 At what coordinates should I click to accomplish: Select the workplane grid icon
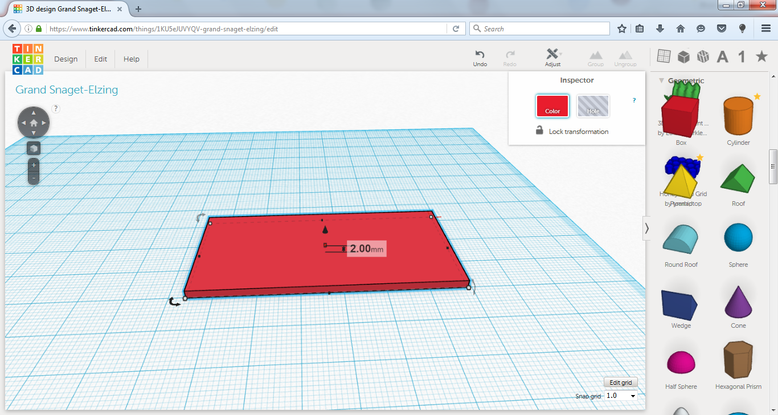pyautogui.click(x=664, y=56)
